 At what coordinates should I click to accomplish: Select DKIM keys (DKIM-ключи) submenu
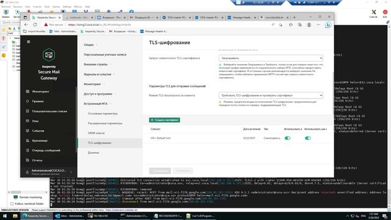coord(96,133)
